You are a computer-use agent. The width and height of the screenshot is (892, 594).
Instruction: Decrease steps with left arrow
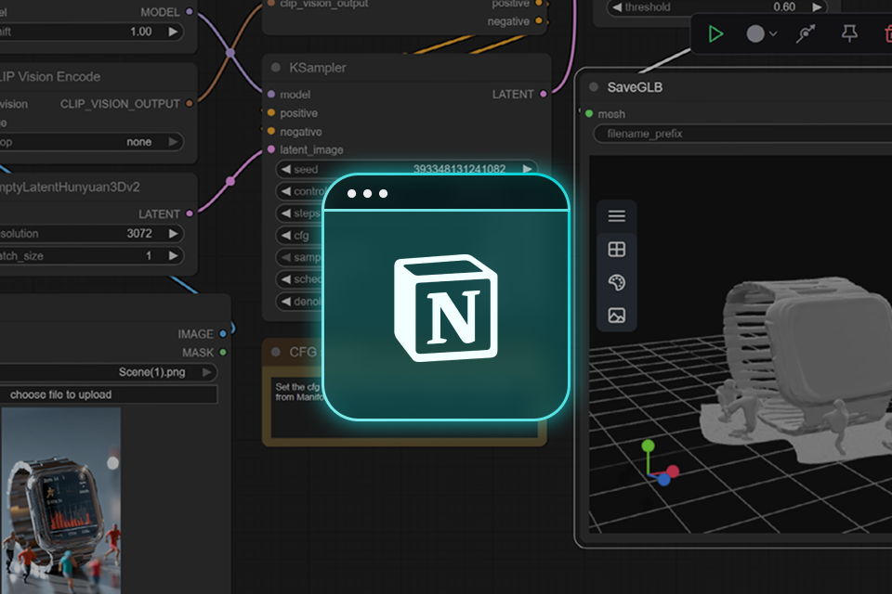[285, 213]
